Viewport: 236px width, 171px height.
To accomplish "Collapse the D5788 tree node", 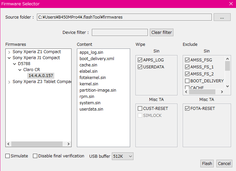I will tap(14, 64).
